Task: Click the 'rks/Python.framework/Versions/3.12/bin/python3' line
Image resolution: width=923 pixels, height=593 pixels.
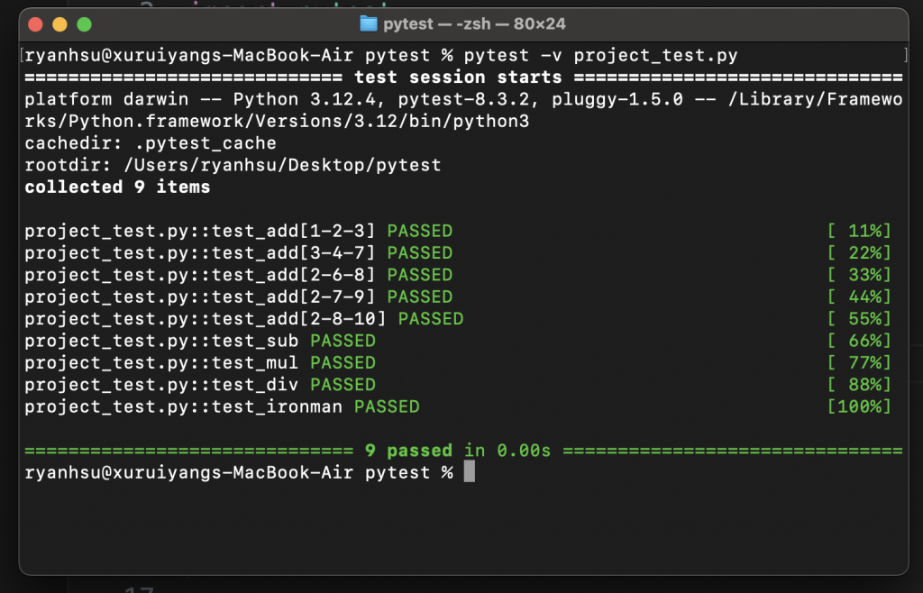Action: pos(277,121)
